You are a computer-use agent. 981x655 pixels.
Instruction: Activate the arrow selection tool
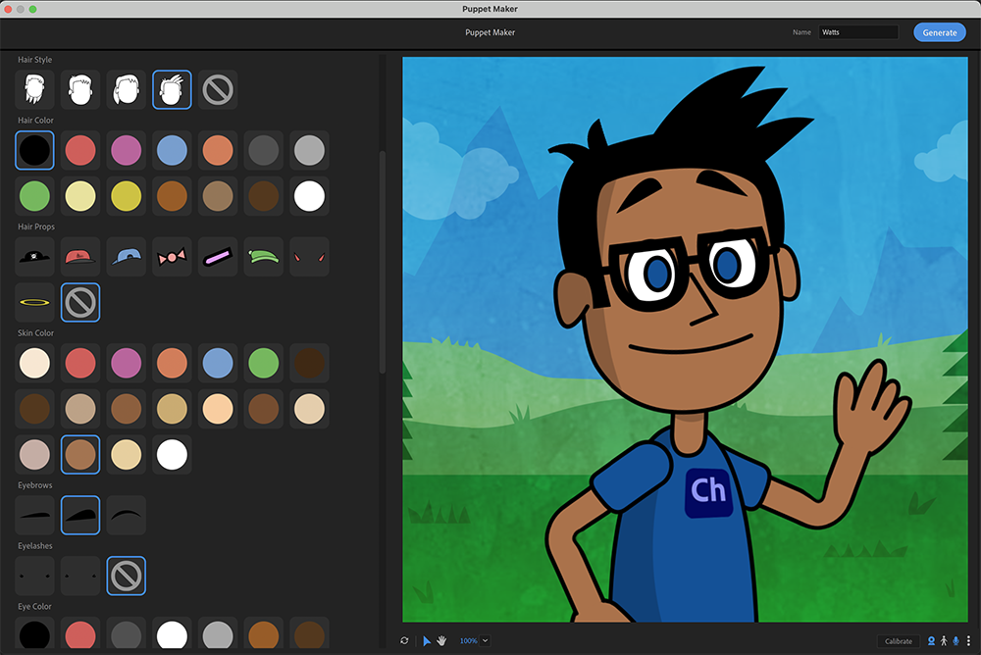(427, 640)
